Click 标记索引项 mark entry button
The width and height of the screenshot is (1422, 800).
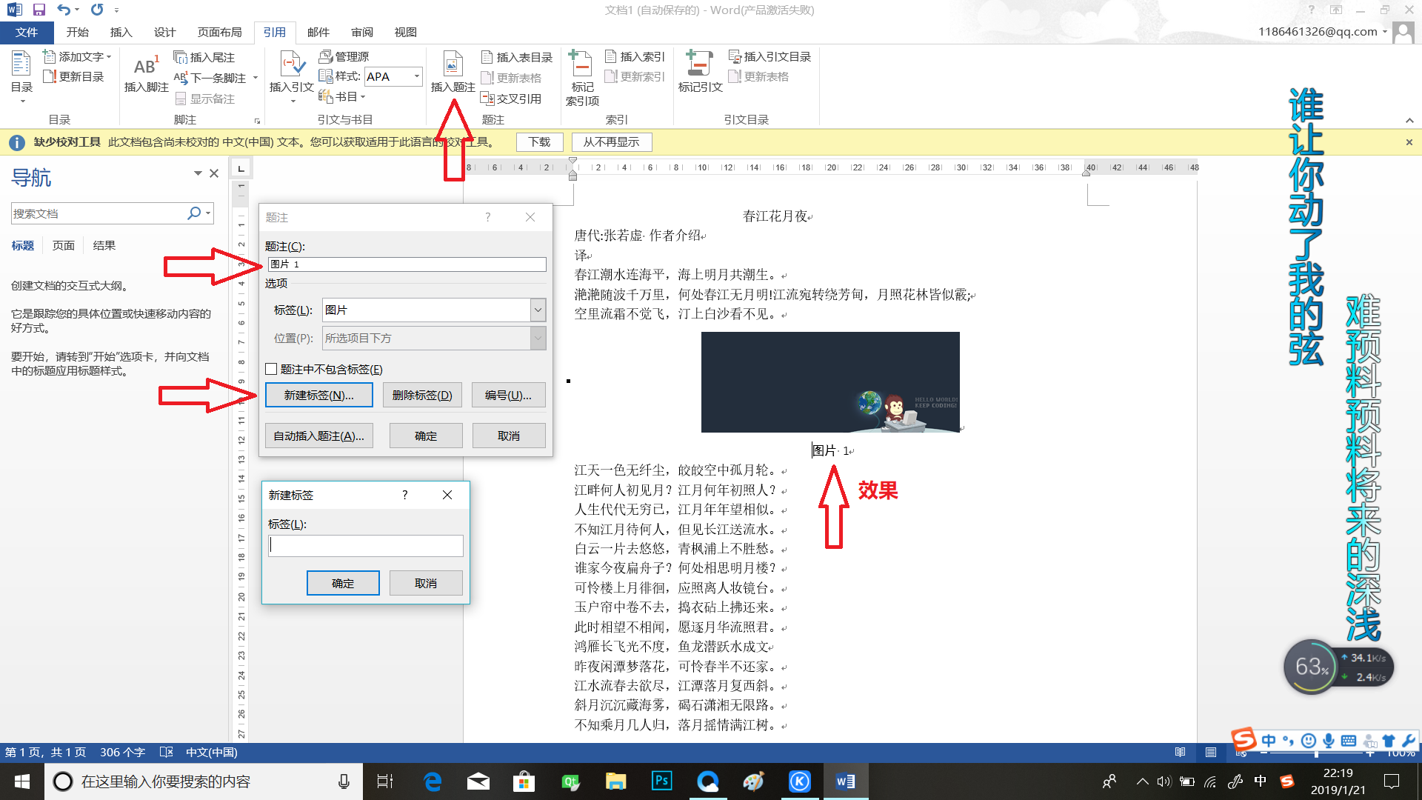(582, 78)
